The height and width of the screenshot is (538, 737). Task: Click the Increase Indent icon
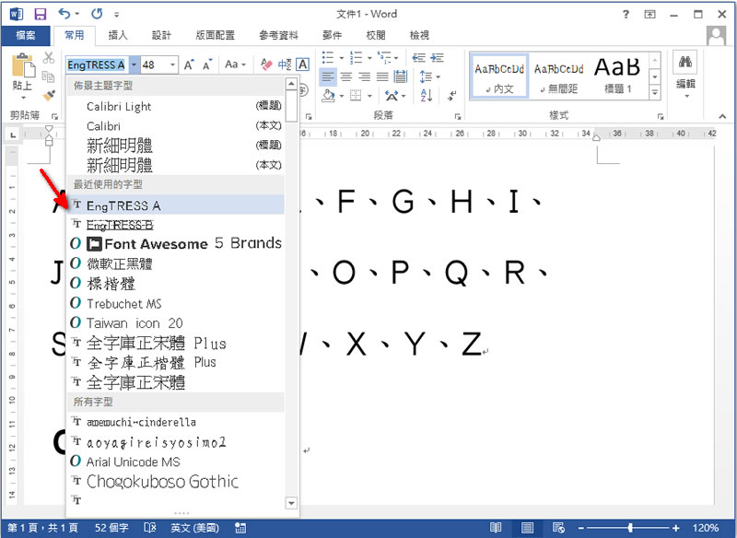tap(437, 58)
